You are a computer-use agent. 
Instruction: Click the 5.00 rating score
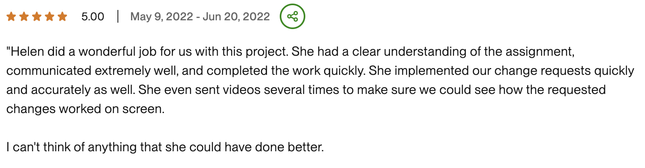(93, 17)
